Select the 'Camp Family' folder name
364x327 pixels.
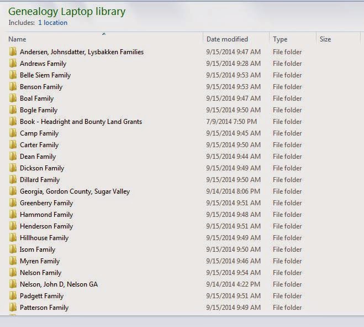39,133
